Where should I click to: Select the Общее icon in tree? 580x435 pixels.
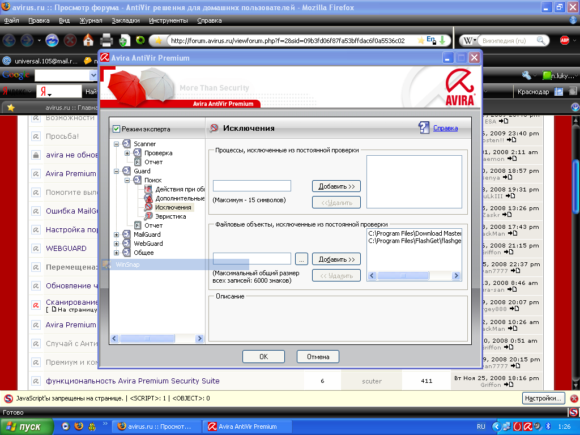tap(126, 252)
